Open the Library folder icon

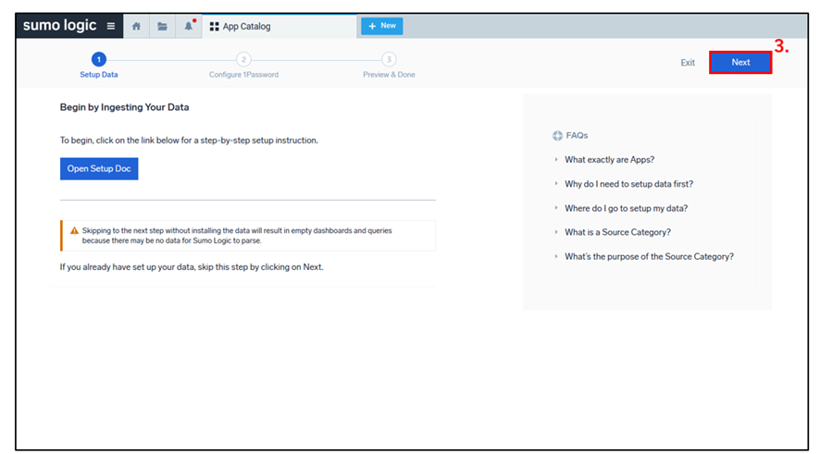[x=163, y=26]
